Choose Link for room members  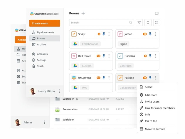coord(157,108)
